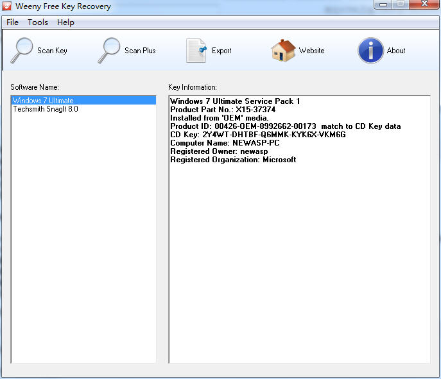Open the Tools menu

coord(38,22)
